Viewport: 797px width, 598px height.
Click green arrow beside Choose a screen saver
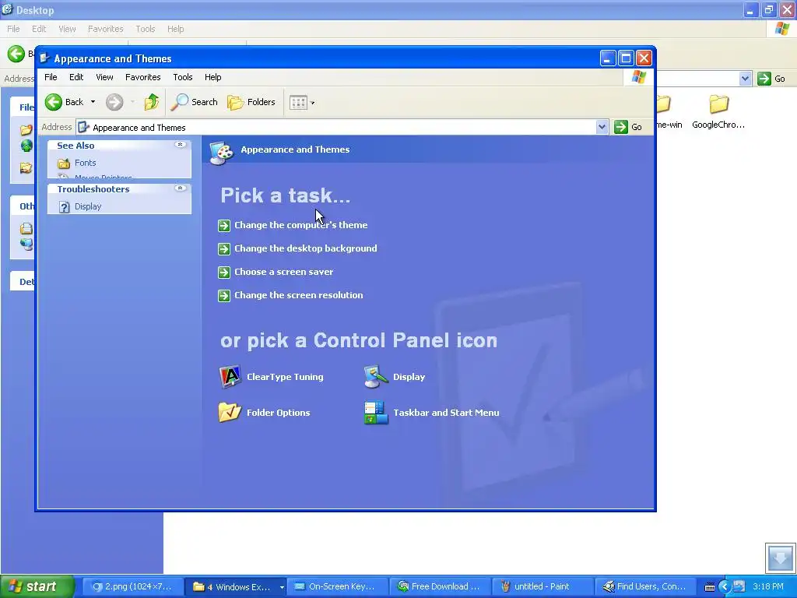click(x=224, y=272)
